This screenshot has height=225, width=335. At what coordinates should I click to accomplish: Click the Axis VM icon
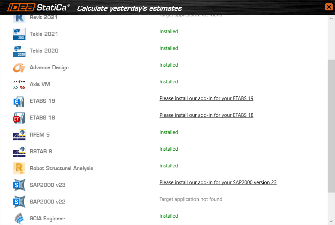click(19, 84)
